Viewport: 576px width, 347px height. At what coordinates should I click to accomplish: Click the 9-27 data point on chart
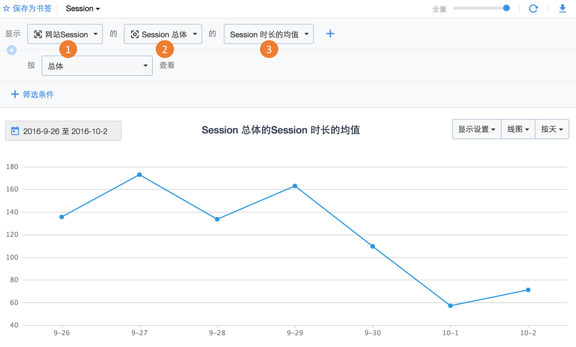(x=140, y=175)
